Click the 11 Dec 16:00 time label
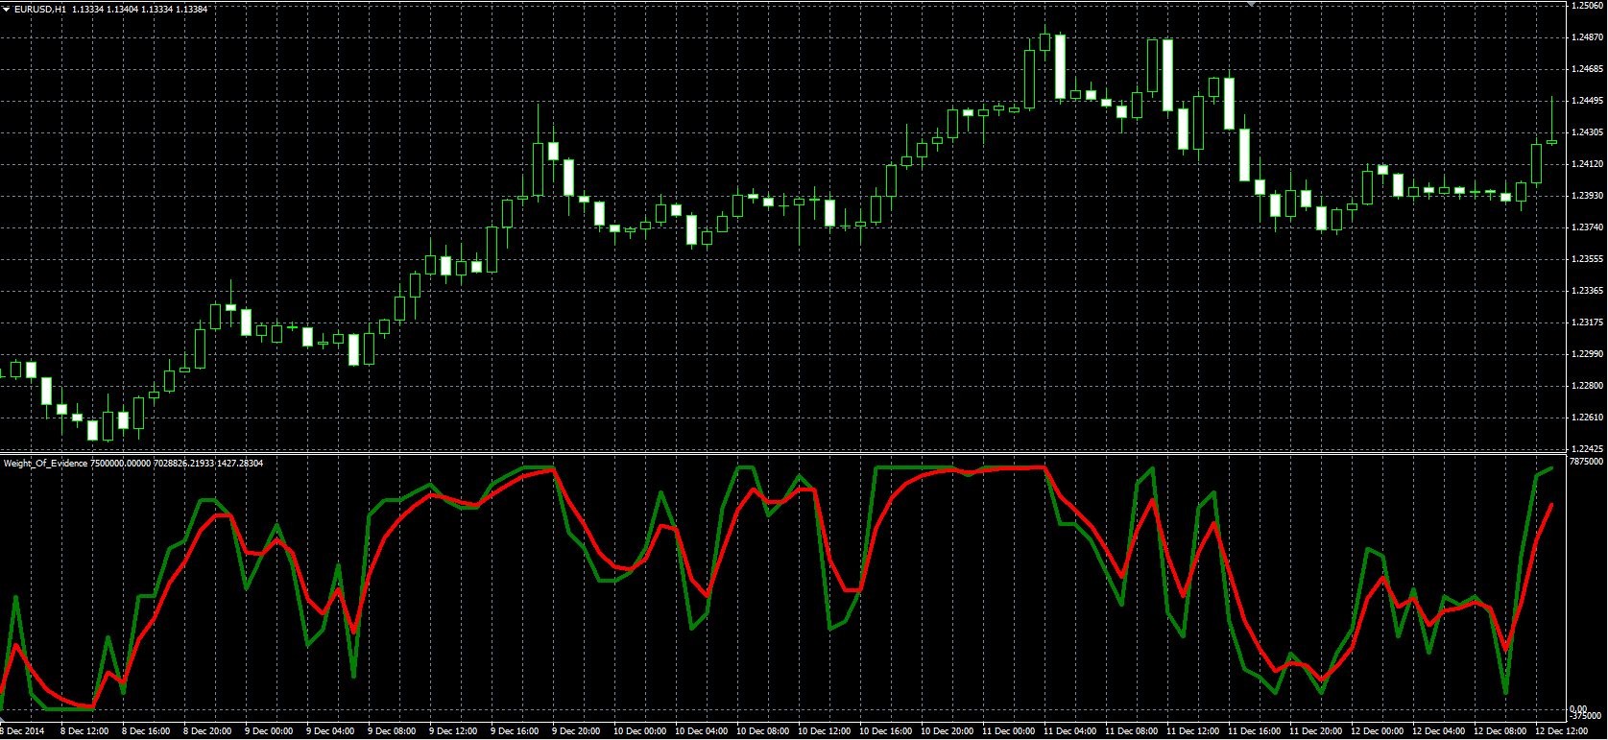 tap(1254, 731)
